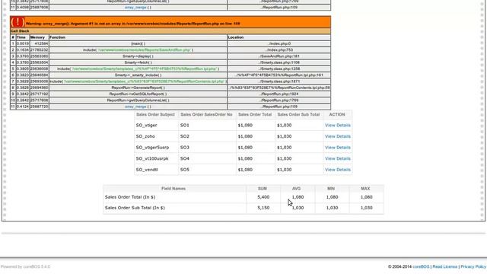487x274 pixels.
Task: Click the 'Sales Order SalesOrder No' column header
Action: click(x=206, y=115)
